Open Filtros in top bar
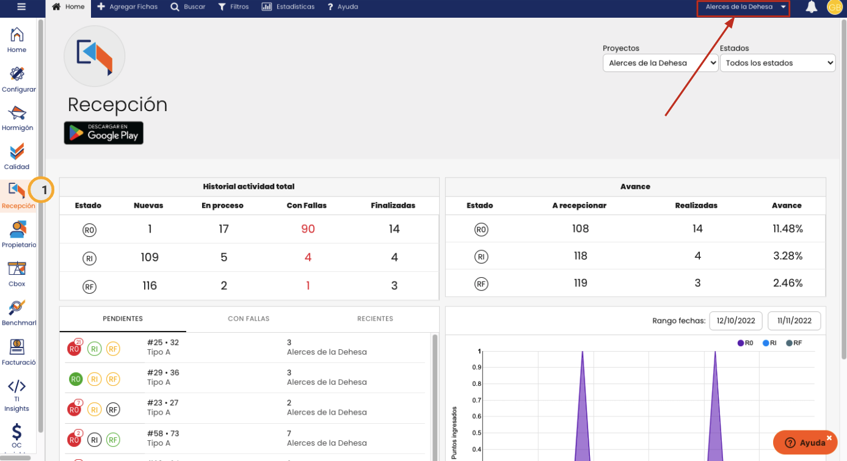The height and width of the screenshot is (461, 847). (x=233, y=7)
